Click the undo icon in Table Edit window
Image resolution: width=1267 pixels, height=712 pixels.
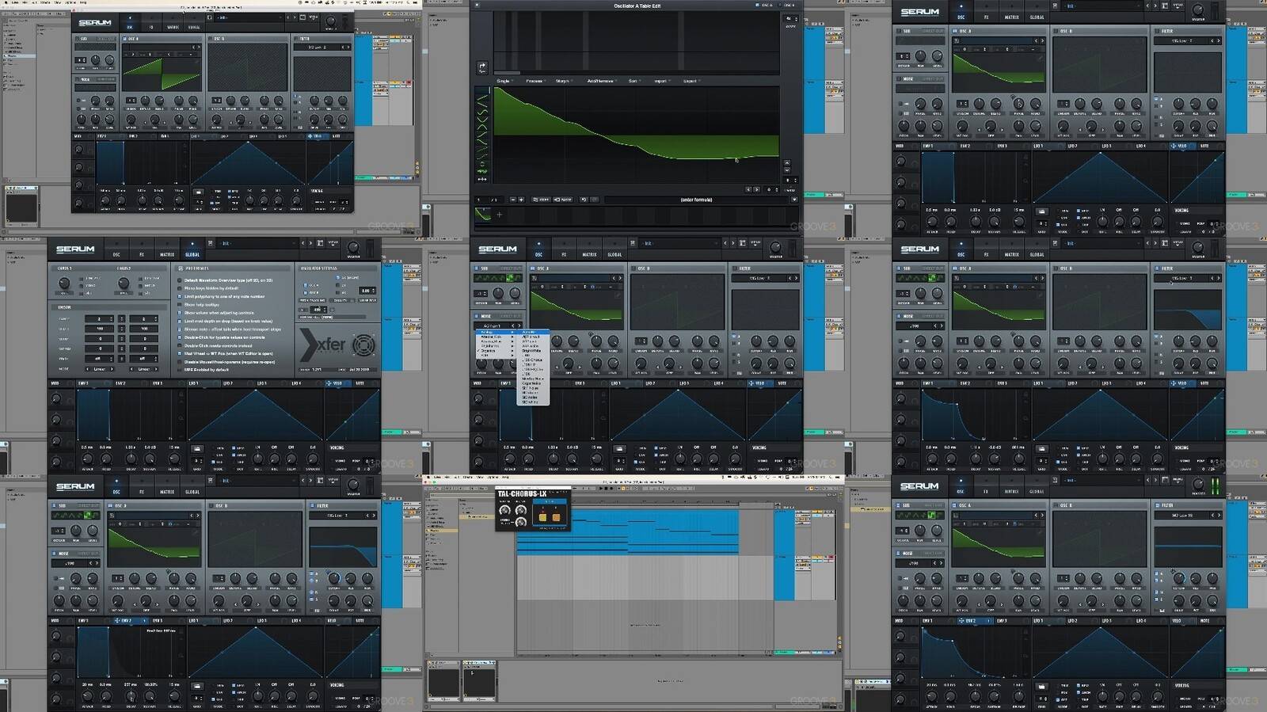coord(584,200)
